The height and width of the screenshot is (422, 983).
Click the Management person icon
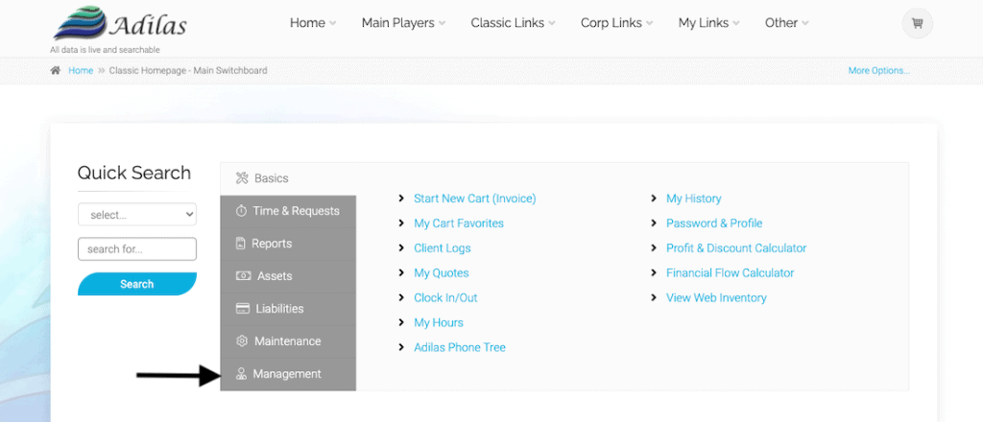pos(241,374)
